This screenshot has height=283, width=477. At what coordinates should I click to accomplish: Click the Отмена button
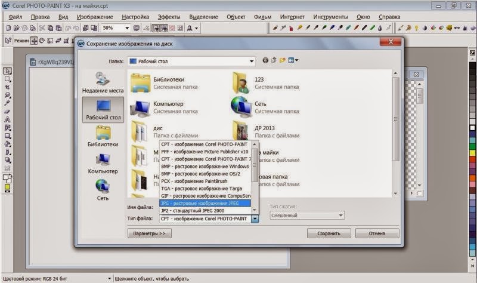pyautogui.click(x=377, y=233)
